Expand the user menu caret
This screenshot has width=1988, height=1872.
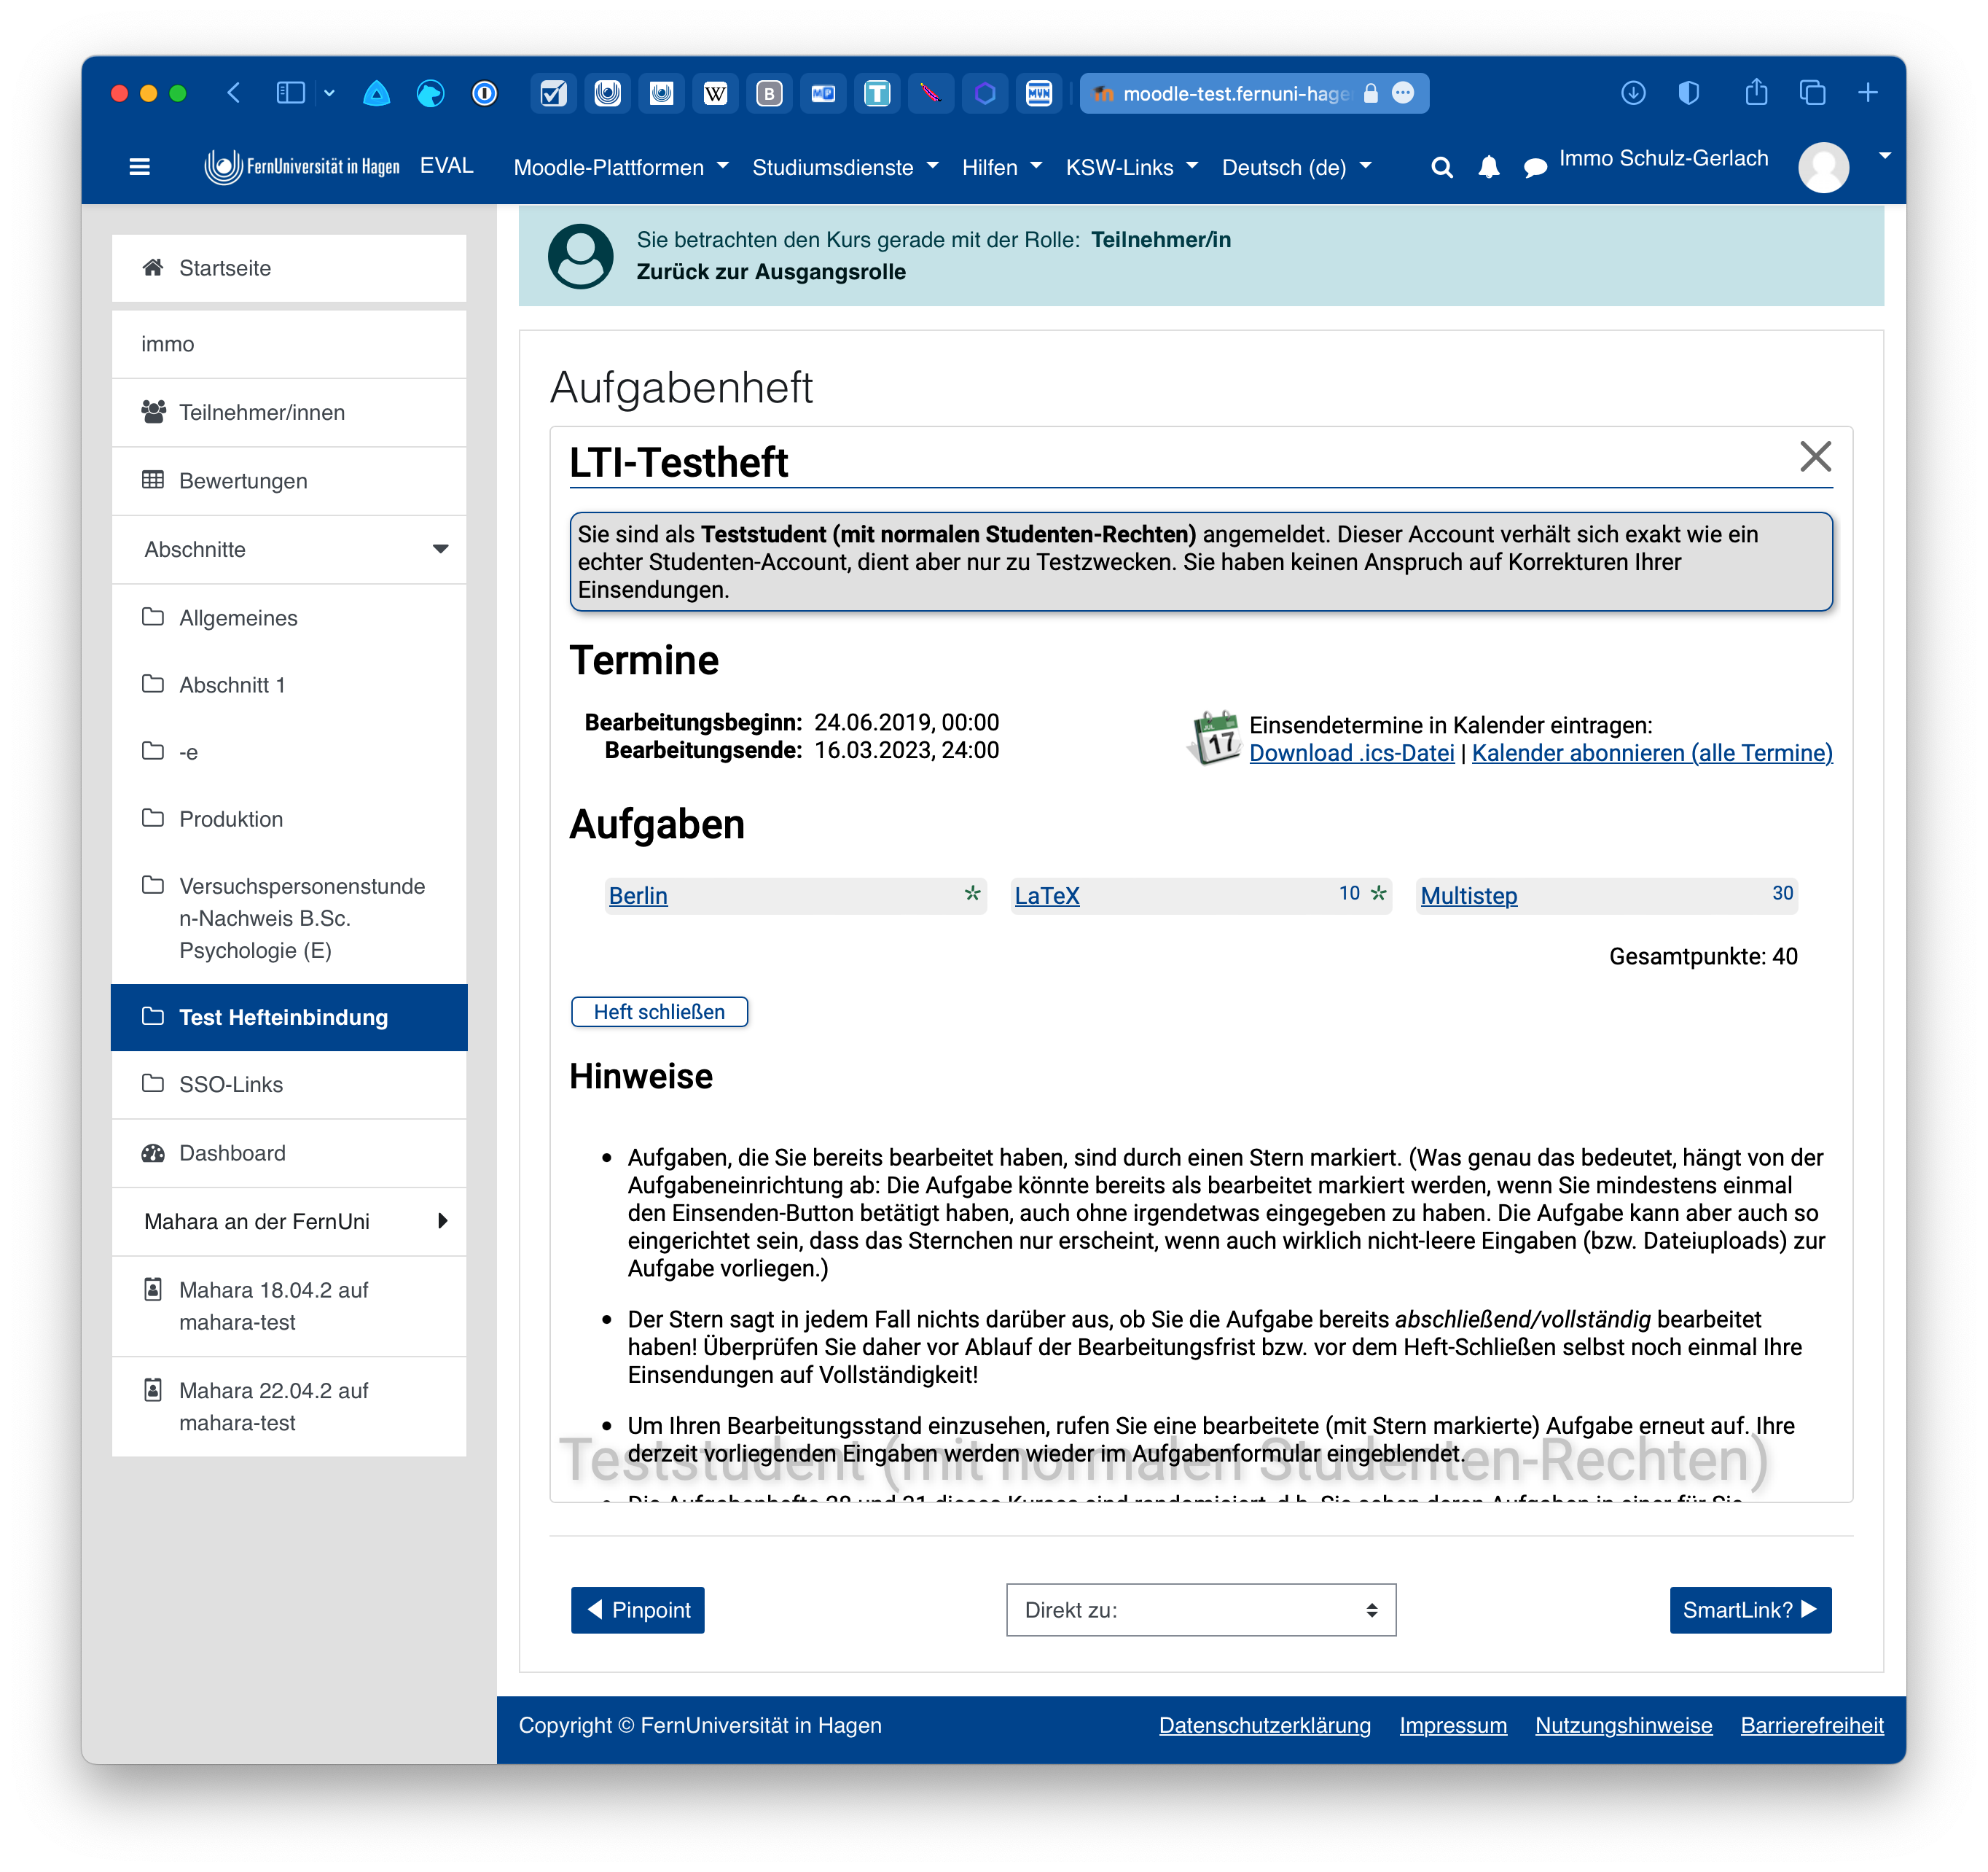(1884, 155)
